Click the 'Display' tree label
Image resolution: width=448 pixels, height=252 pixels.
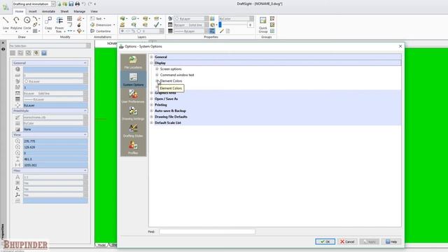pos(160,63)
